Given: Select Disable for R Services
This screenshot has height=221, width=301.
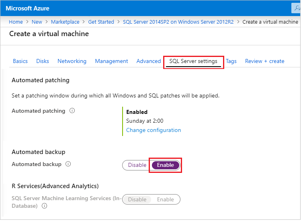Looking at the screenshot, I should click(137, 199).
